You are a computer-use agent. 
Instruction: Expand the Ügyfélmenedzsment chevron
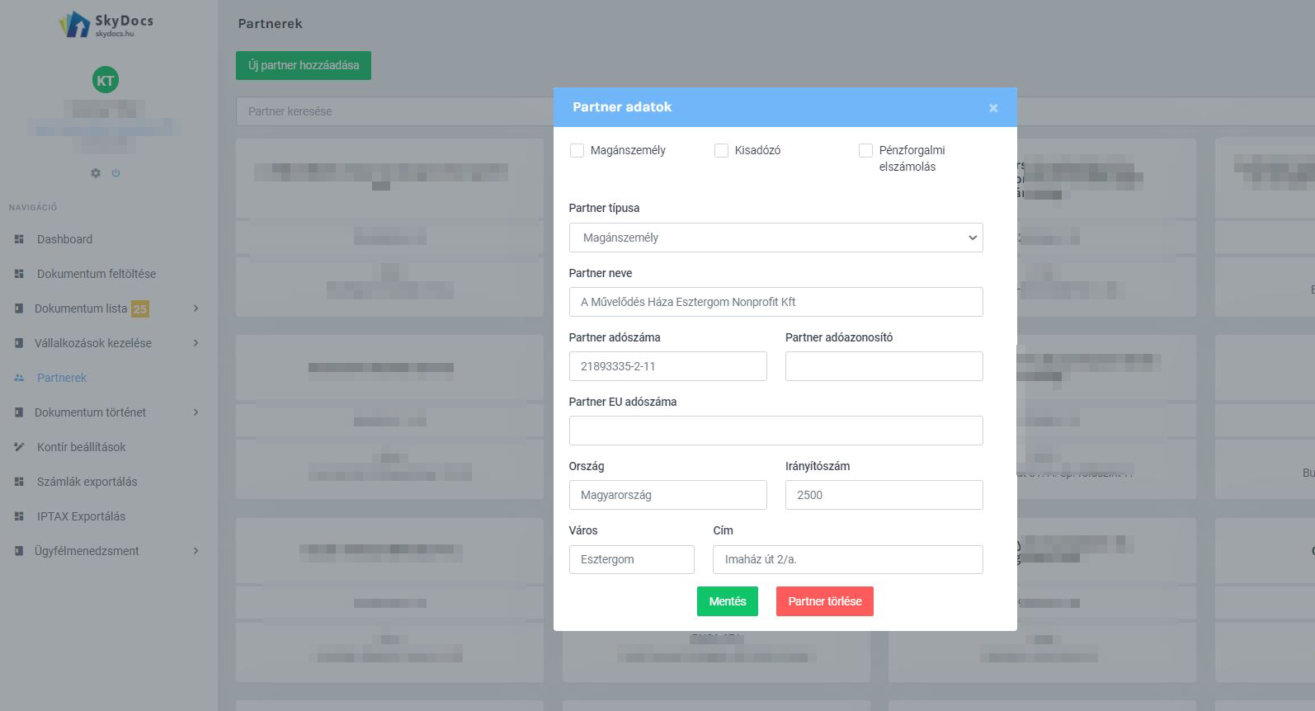196,551
